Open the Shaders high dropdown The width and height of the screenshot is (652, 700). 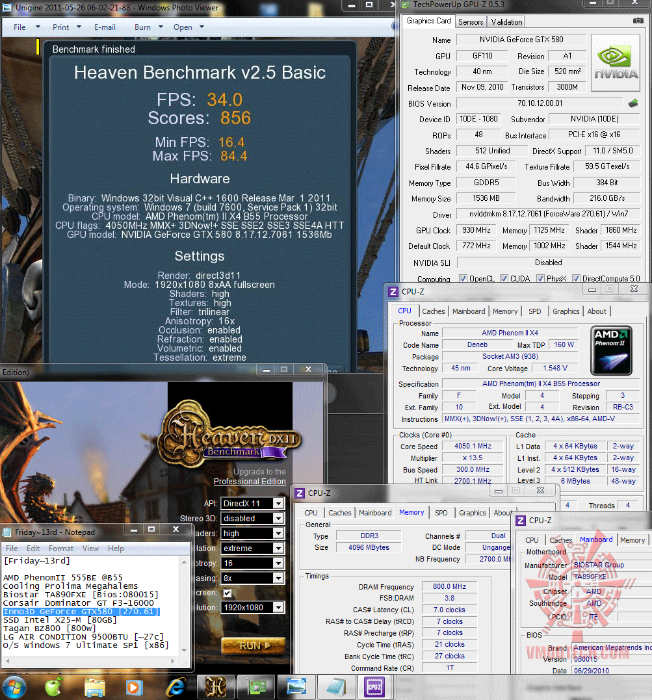(x=252, y=534)
